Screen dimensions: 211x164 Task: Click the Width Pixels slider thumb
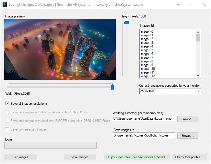point(112,87)
